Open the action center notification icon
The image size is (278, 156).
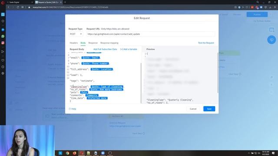(273, 153)
